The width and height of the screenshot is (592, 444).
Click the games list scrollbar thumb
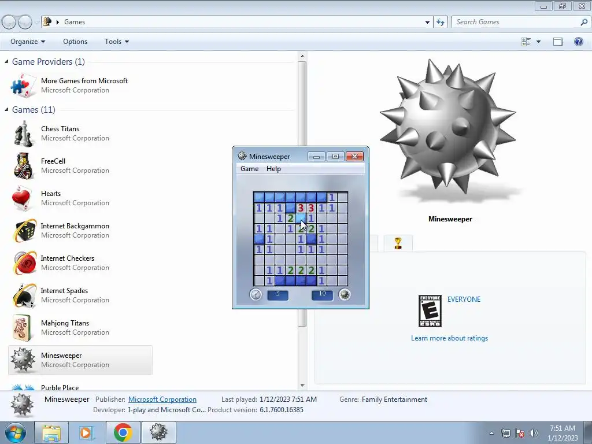[302, 193]
